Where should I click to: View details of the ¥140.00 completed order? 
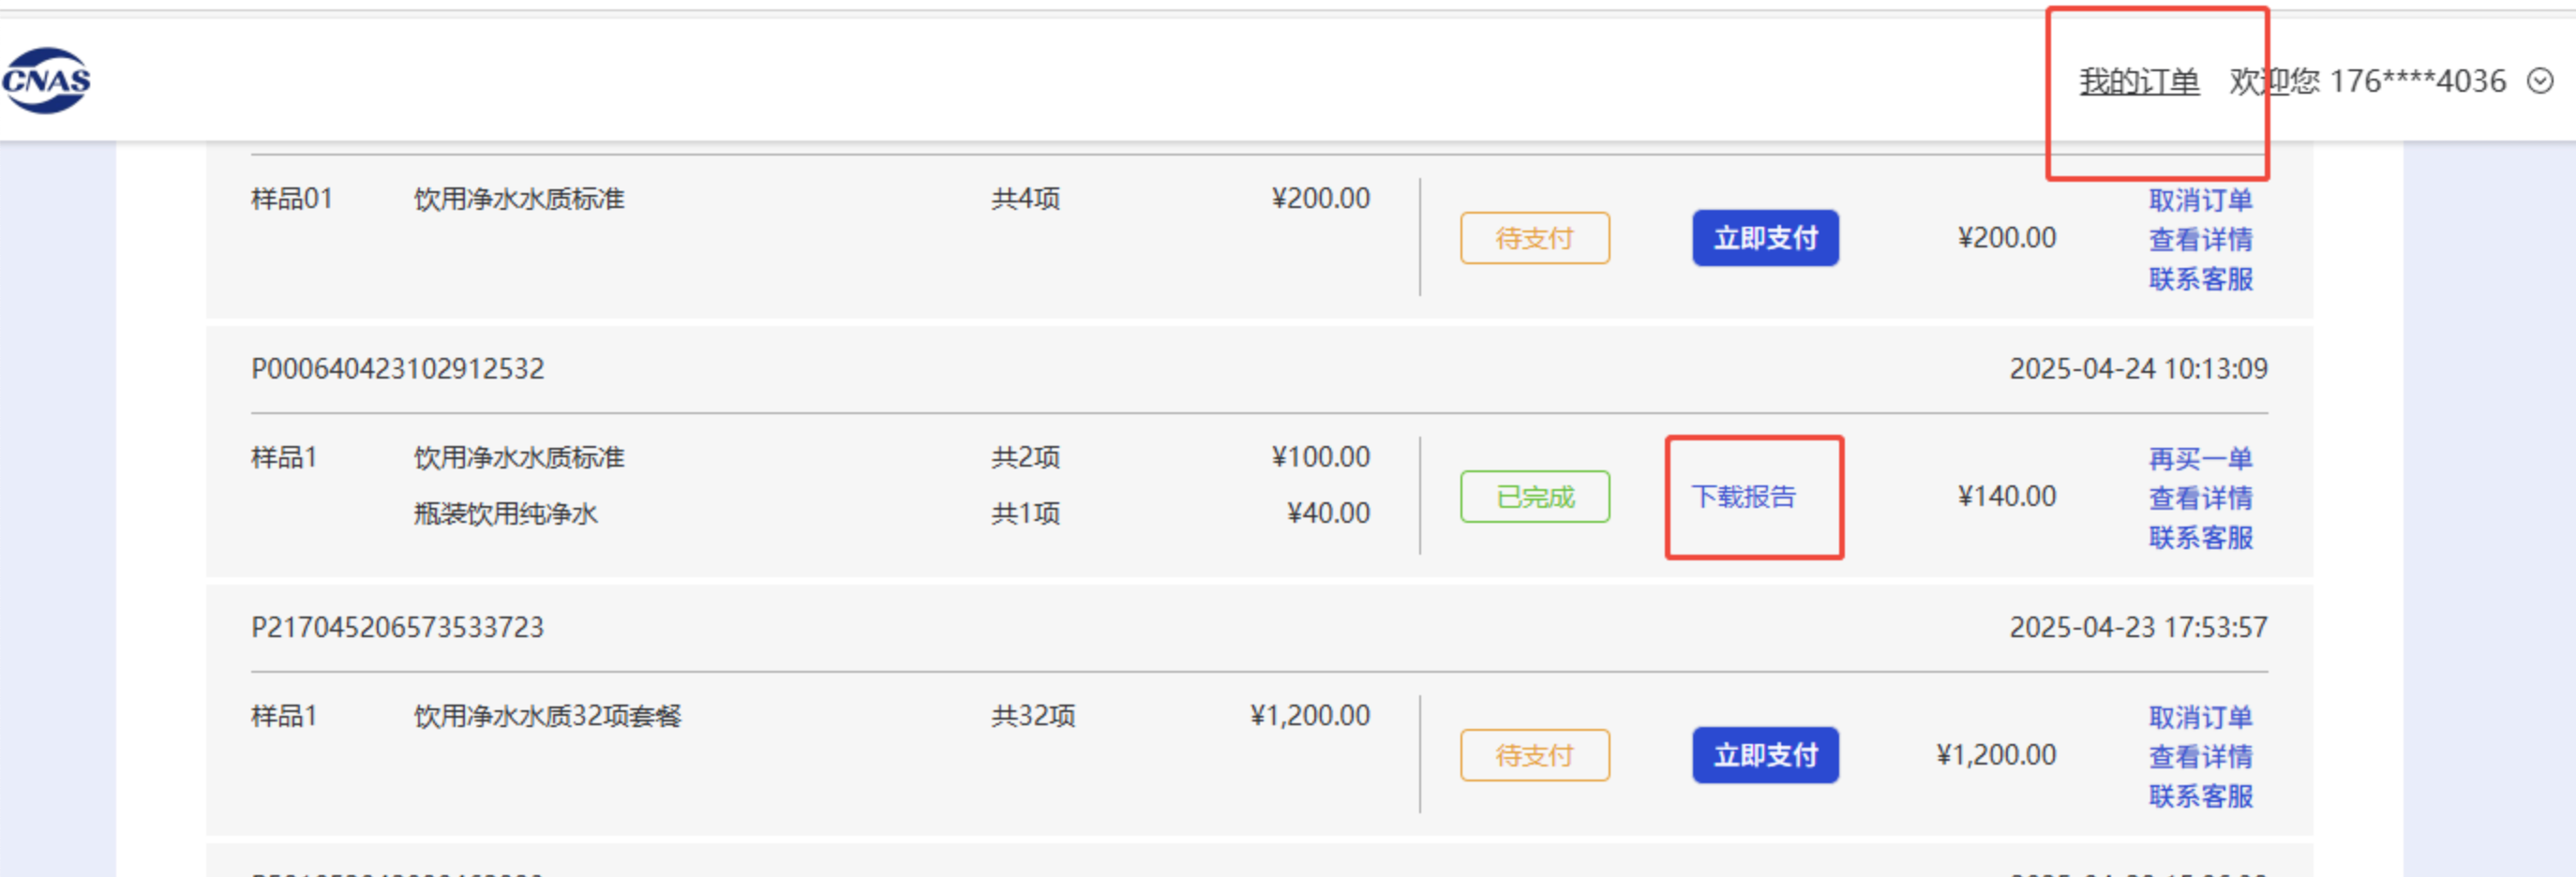pyautogui.click(x=2200, y=498)
